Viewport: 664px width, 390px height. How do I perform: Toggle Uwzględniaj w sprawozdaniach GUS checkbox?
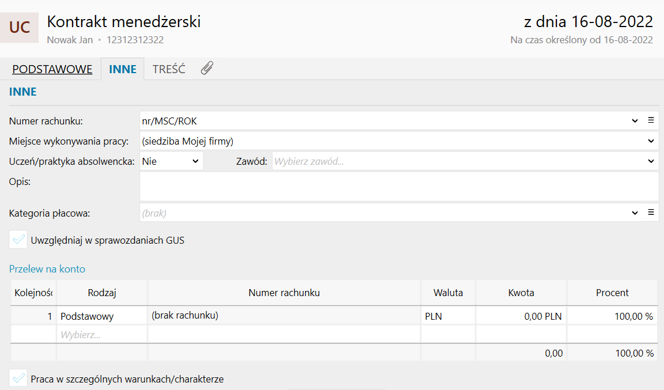(18, 240)
